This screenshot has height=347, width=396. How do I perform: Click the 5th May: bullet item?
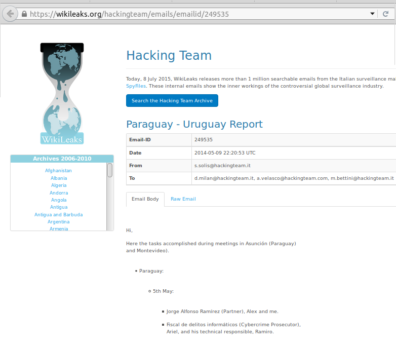163,291
